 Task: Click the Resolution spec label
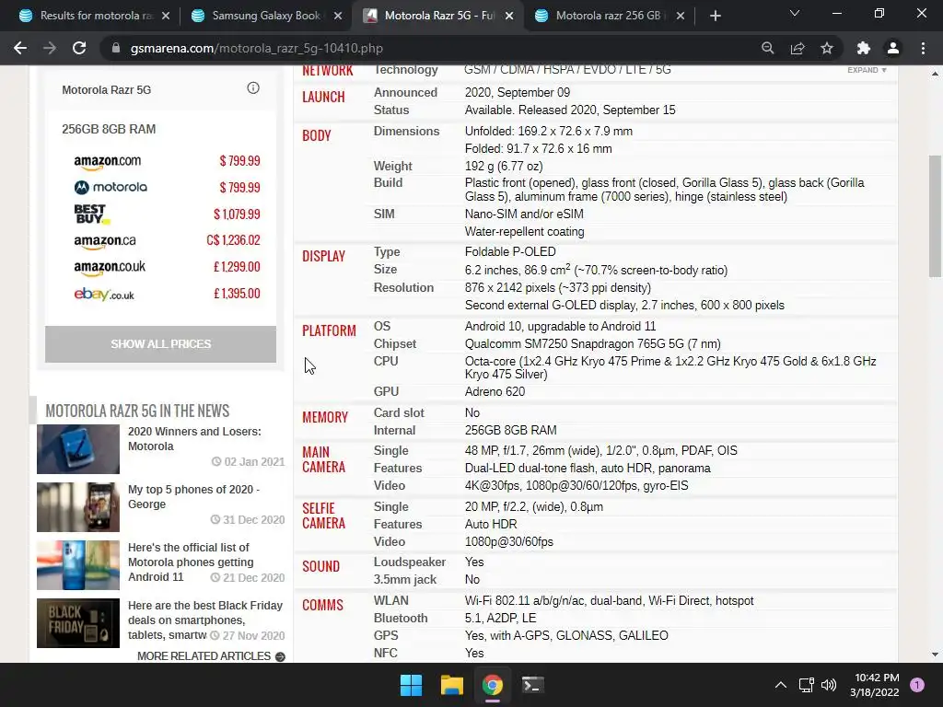(403, 287)
